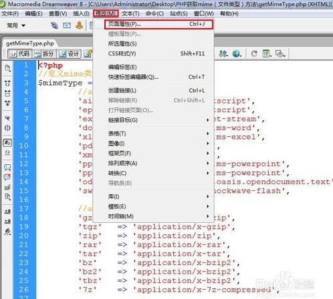The image size is (333, 299).
Task: Open the 编辑(E) menu
Action: [x=33, y=14]
